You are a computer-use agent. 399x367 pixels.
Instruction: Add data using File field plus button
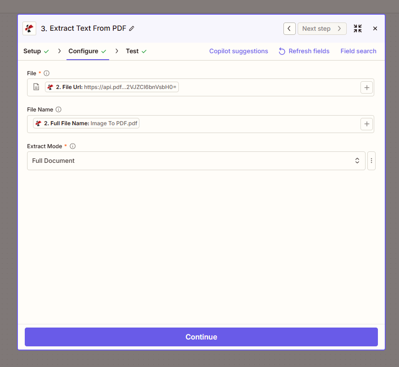[x=366, y=87]
